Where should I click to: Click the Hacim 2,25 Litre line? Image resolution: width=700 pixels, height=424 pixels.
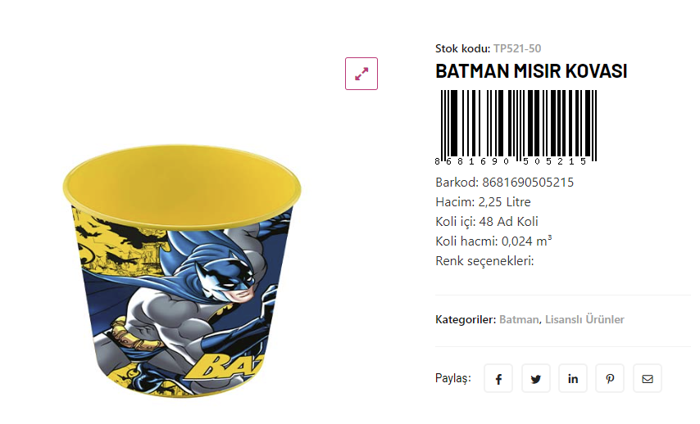click(x=483, y=201)
